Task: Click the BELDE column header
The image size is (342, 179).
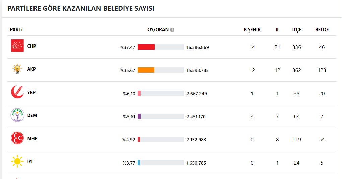Action: pyautogui.click(x=322, y=29)
